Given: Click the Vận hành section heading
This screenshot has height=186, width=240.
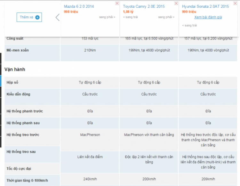Looking at the screenshot, I should (15, 70).
